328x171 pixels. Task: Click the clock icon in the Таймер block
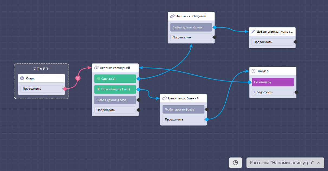[x=254, y=71]
